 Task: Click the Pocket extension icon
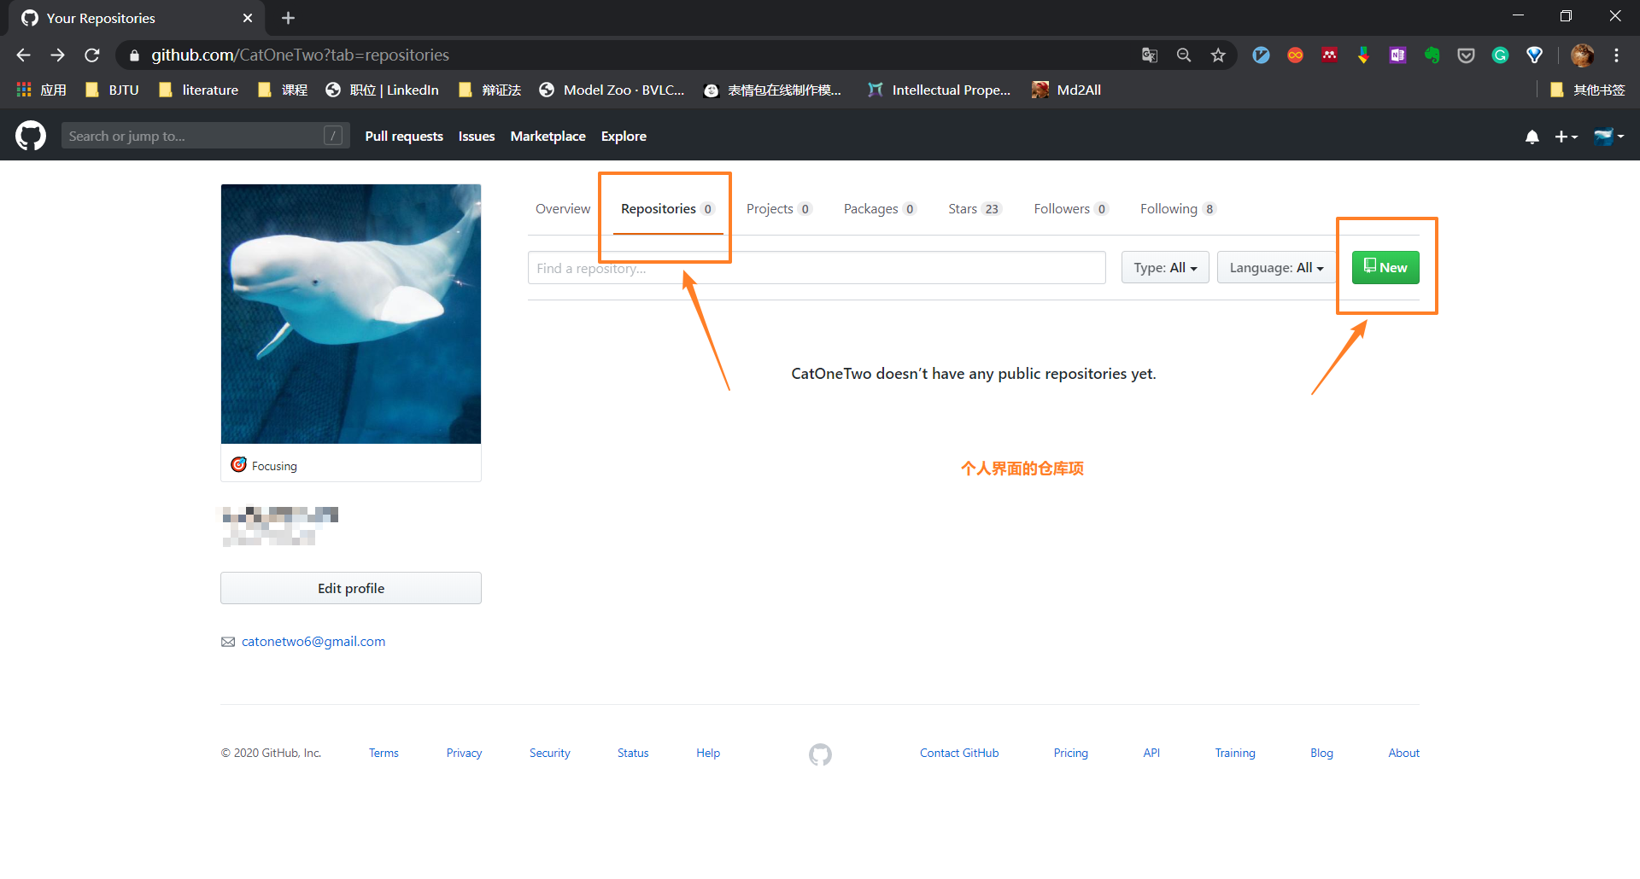coord(1466,55)
